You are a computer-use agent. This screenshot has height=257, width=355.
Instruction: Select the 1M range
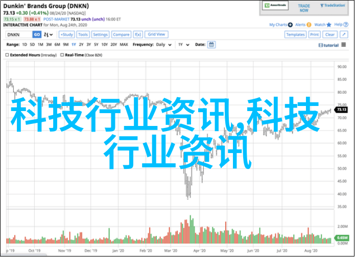40,45
